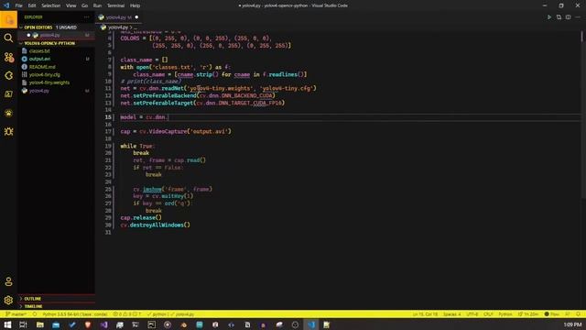Viewport: 586px width, 330px height.
Task: Open the Run menu
Action: click(97, 5)
